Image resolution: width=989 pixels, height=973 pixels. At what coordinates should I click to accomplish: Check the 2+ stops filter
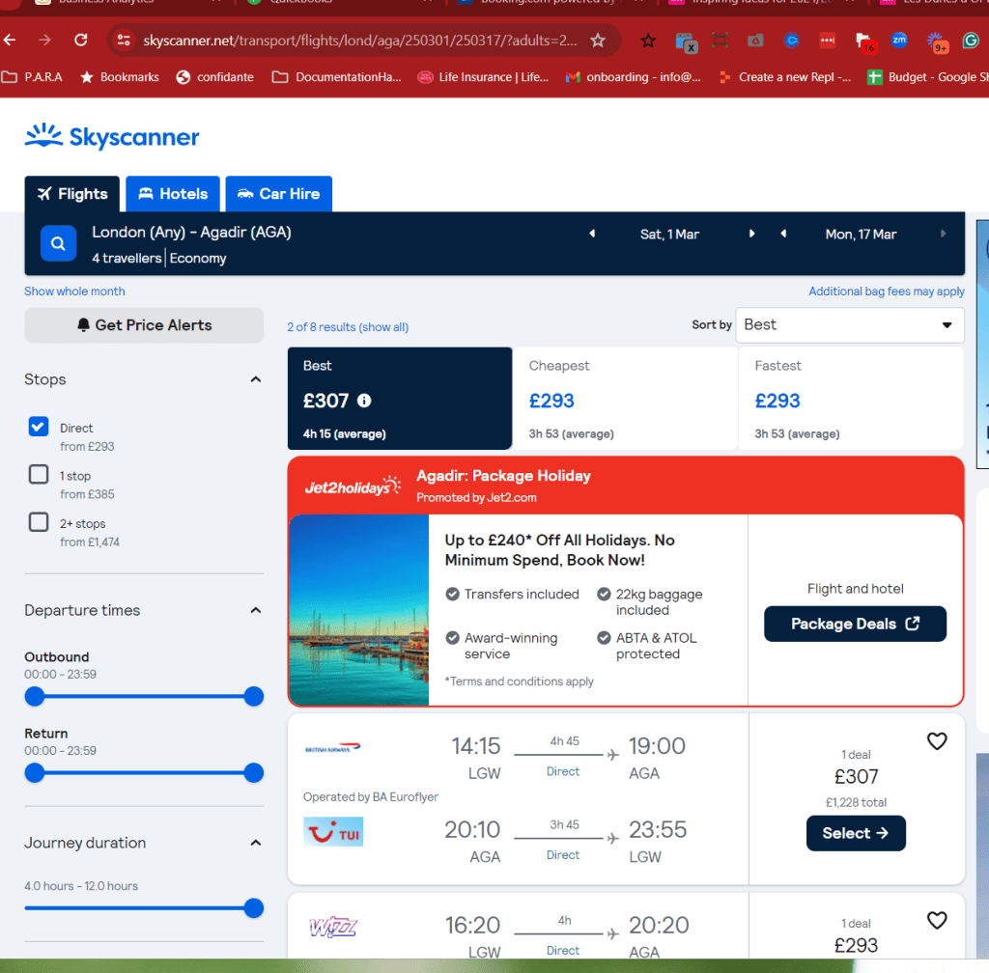pos(39,522)
